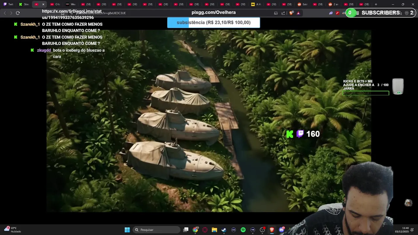Open the Reddit 'Exis' tab
418x235 pixels.
click(302, 4)
